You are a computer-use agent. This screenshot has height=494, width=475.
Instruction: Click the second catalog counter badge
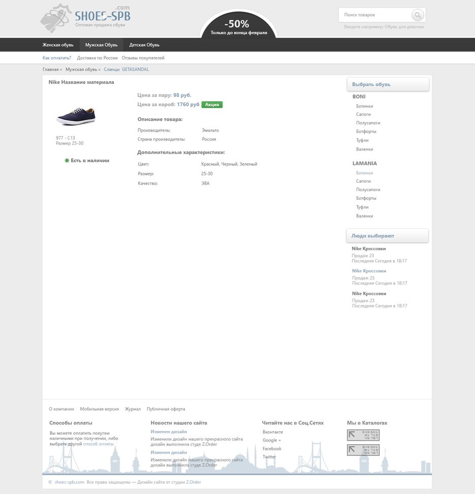pos(363,451)
